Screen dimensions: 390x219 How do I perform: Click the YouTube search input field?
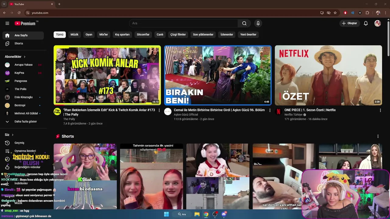[183, 23]
